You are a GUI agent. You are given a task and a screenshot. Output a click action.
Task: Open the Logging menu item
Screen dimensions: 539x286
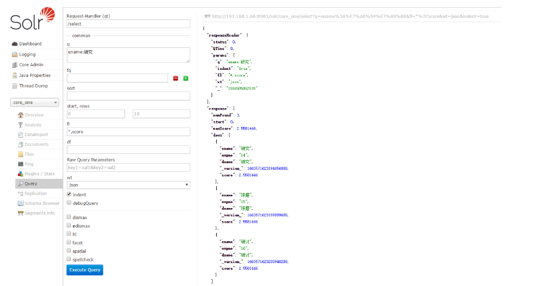27,55
